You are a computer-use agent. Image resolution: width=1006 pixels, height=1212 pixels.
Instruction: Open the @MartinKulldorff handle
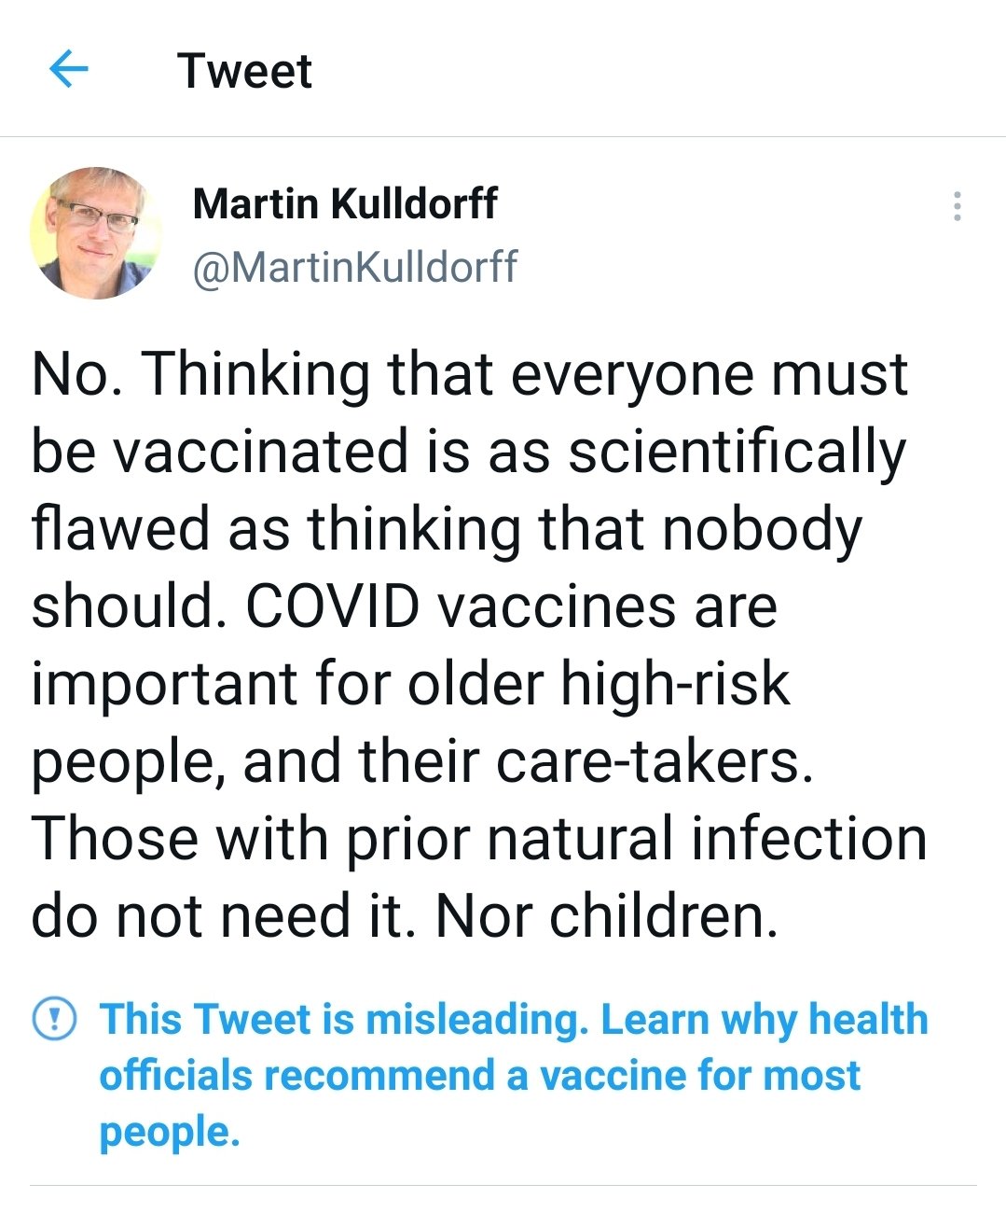click(354, 267)
